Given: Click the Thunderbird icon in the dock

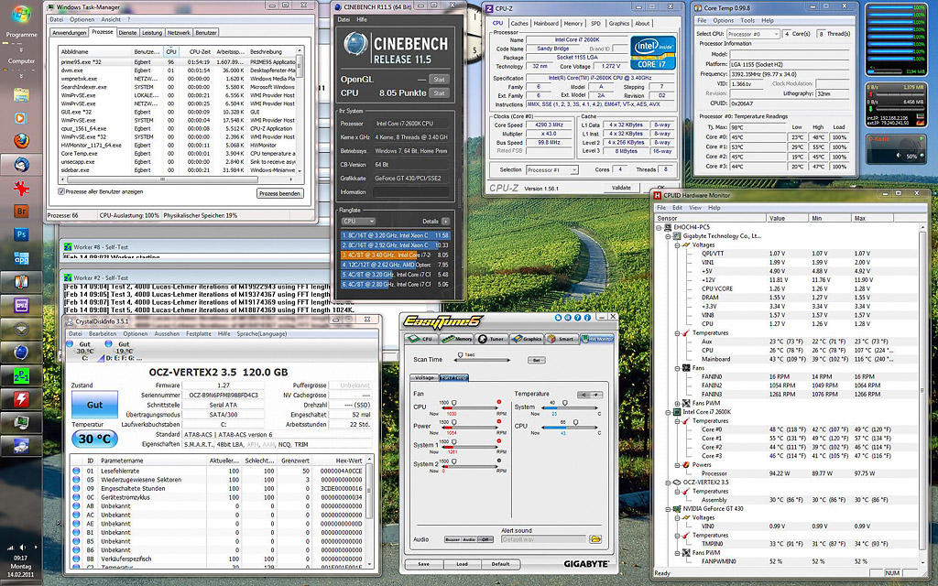Looking at the screenshot, I should pos(21,163).
